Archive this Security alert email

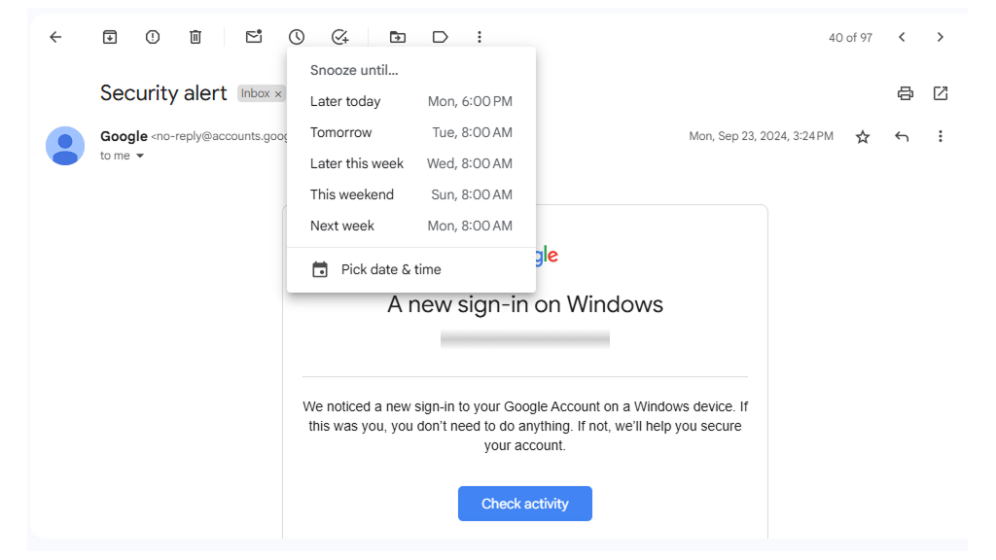click(110, 38)
